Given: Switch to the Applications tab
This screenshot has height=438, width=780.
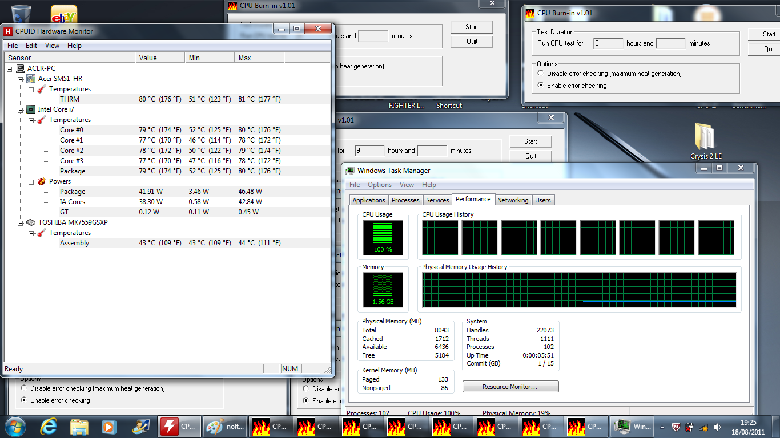Looking at the screenshot, I should [369, 200].
